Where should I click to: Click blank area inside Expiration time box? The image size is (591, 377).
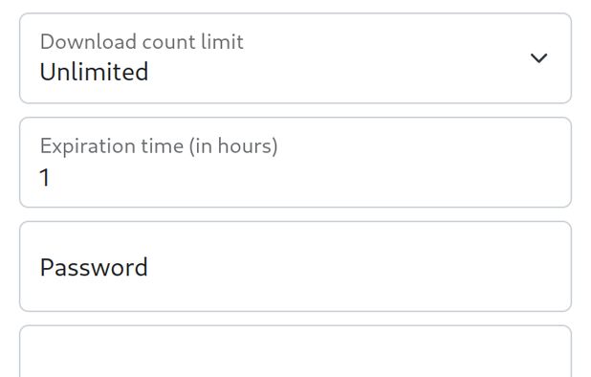point(320,178)
